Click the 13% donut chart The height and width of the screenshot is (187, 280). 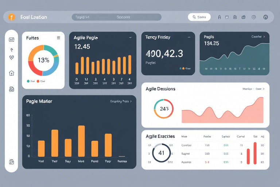43,60
